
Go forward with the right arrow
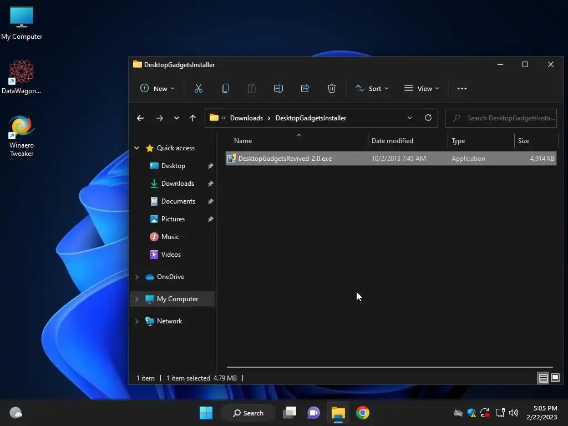159,118
